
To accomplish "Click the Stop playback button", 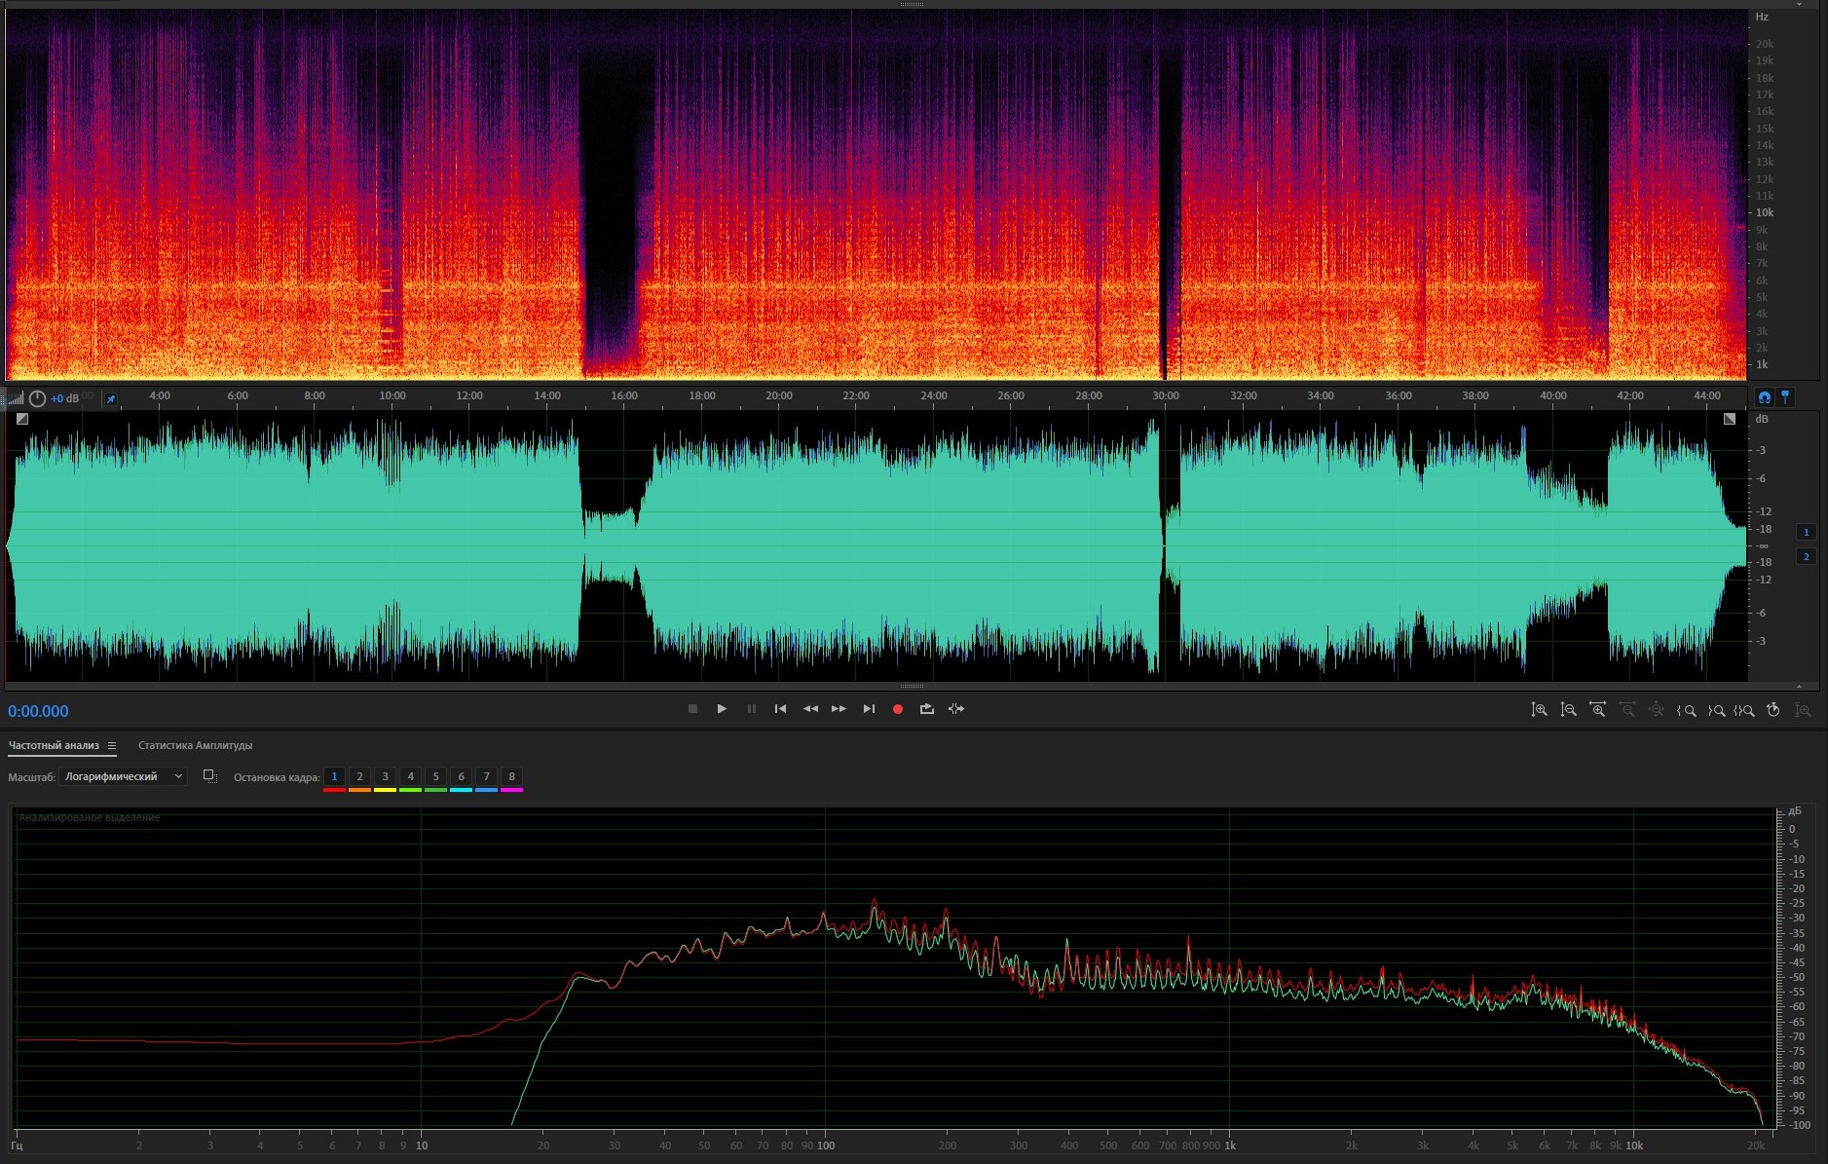I will (x=692, y=709).
